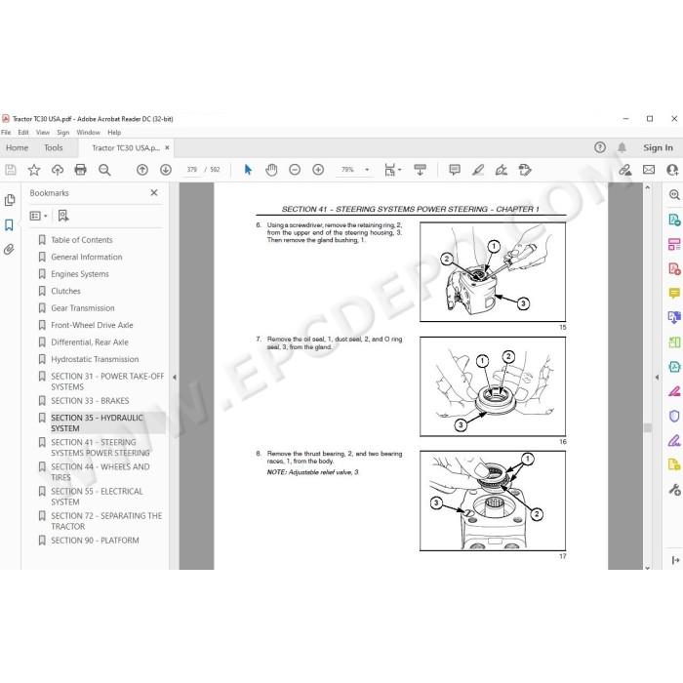Viewport: 683px width, 683px height.
Task: Open the View menu
Action: 43,132
